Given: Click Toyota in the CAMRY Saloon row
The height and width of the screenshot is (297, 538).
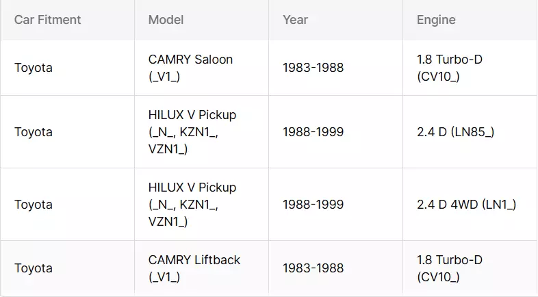Looking at the screenshot, I should point(34,68).
